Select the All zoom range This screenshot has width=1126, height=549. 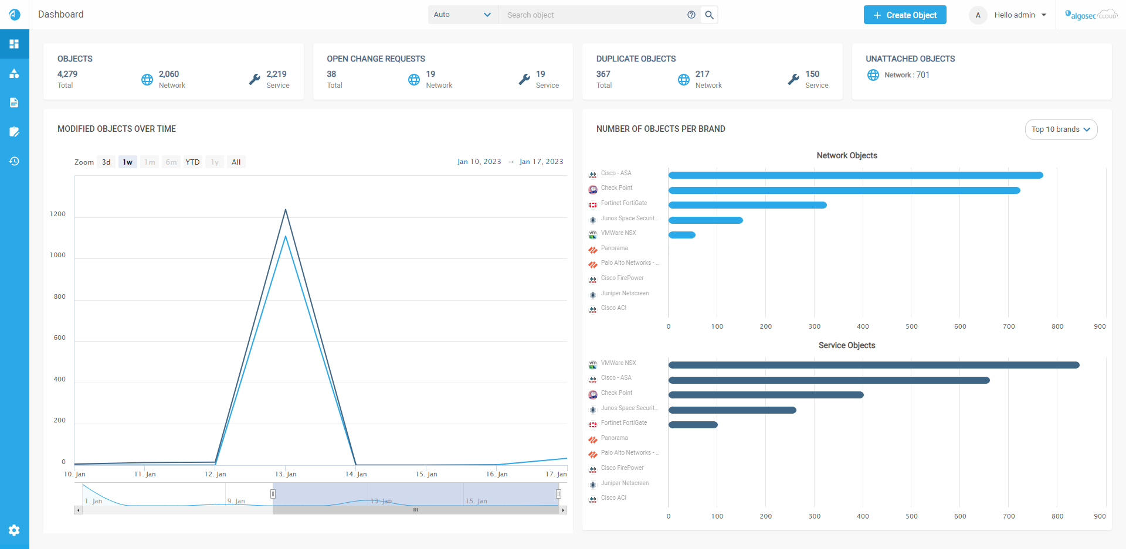(236, 162)
